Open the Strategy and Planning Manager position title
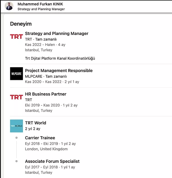 (57, 34)
